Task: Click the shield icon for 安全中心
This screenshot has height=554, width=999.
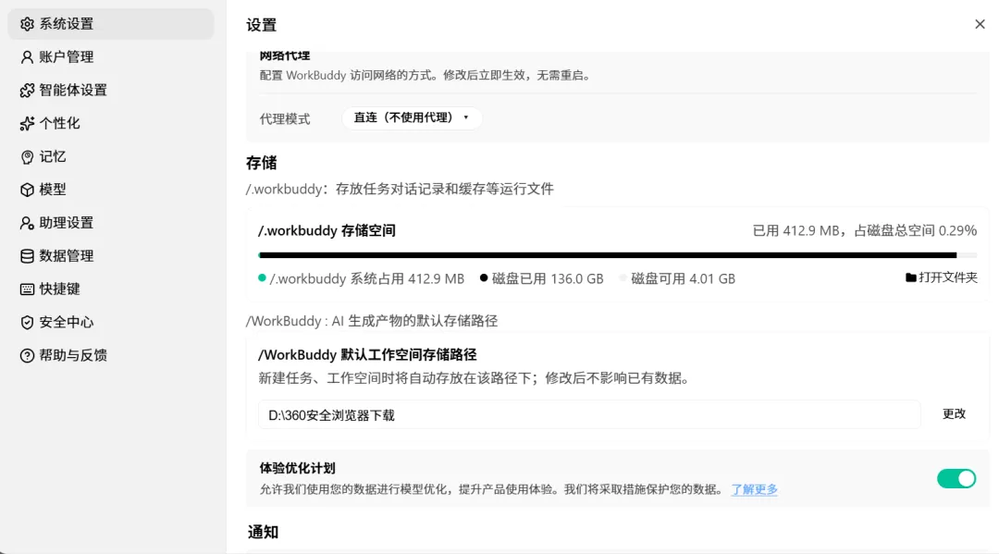Action: pos(27,322)
